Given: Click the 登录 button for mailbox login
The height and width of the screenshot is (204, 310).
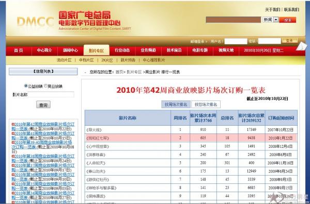Looking at the screenshot, I should [290, 41].
